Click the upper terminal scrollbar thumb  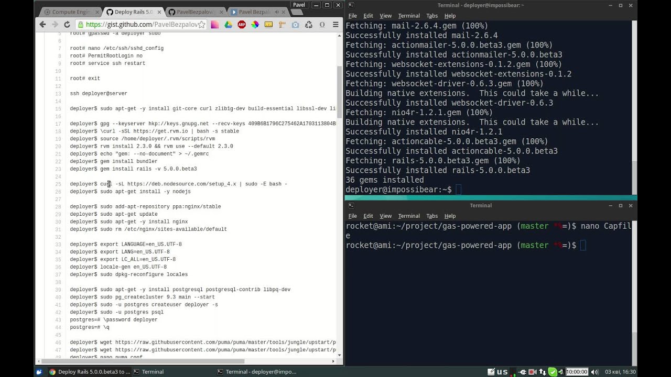(x=634, y=178)
